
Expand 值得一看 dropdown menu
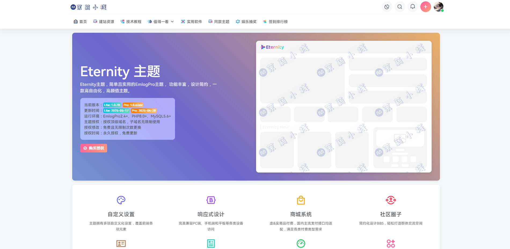click(x=161, y=21)
